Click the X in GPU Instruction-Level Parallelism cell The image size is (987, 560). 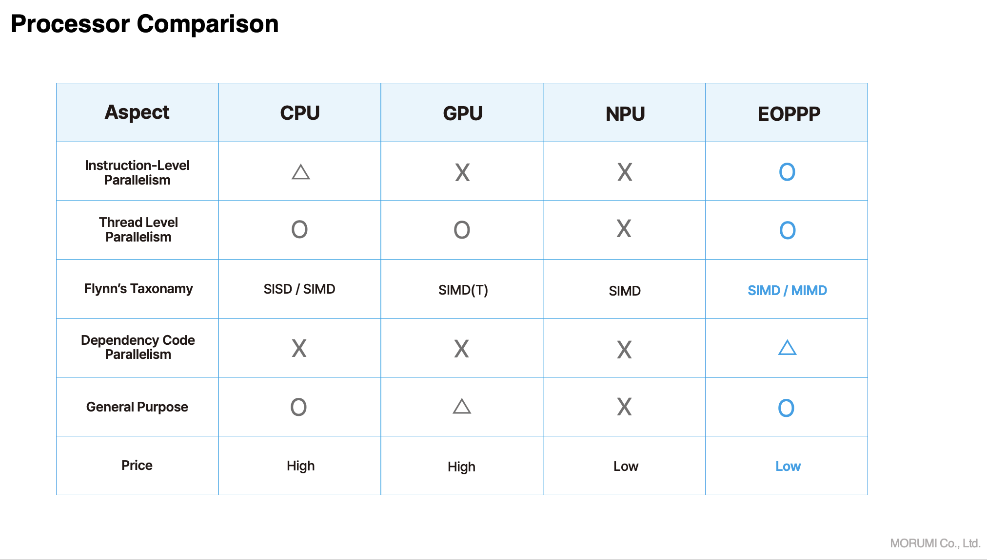pyautogui.click(x=462, y=172)
